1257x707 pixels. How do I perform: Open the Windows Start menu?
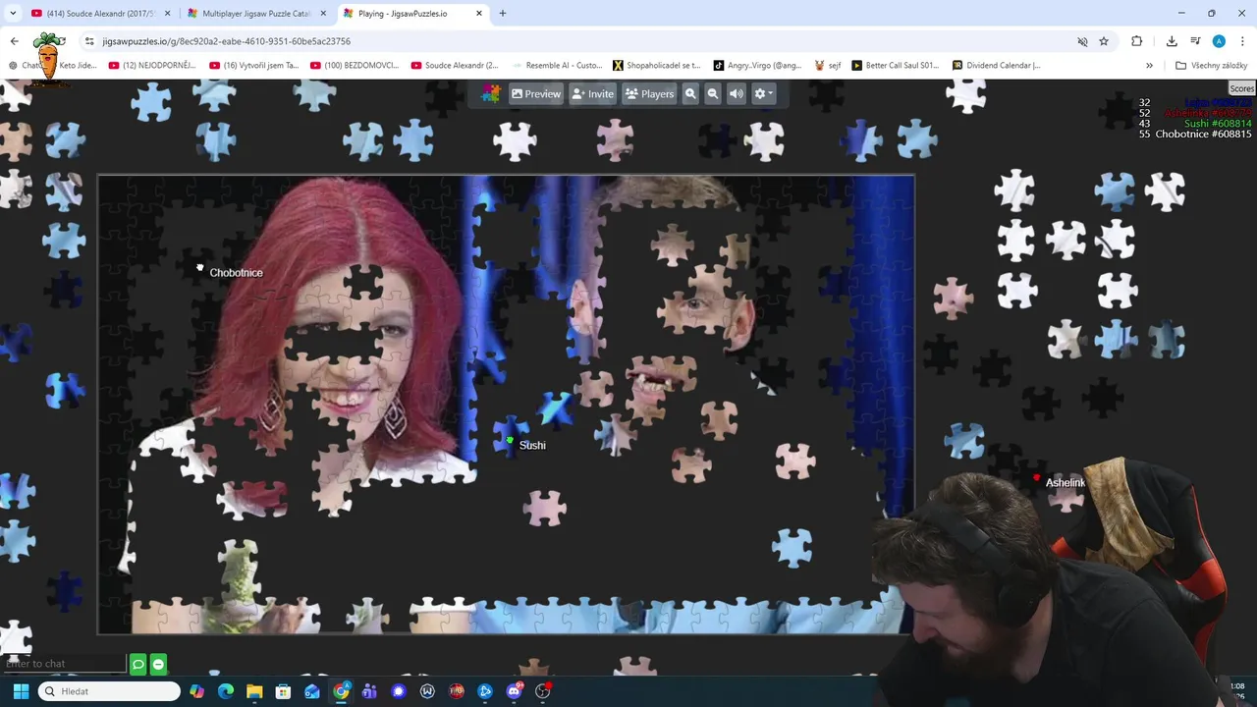(21, 691)
